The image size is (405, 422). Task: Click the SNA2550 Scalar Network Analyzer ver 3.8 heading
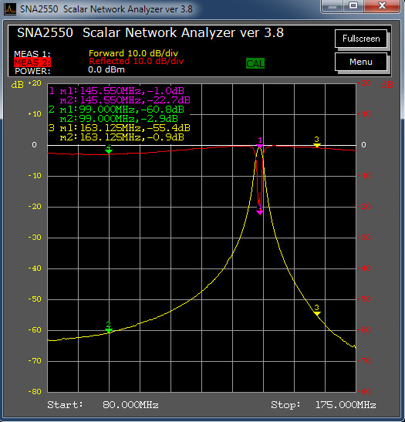pyautogui.click(x=150, y=33)
